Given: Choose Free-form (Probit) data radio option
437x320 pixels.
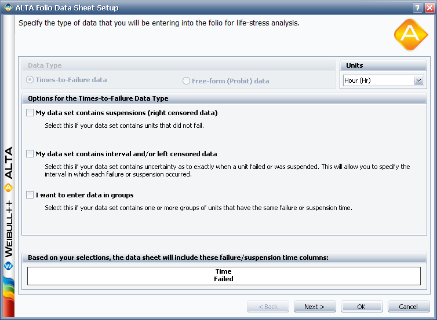Looking at the screenshot, I should pos(187,80).
